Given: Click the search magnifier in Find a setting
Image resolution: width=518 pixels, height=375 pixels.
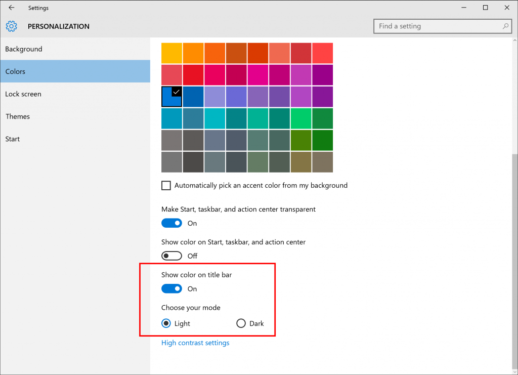Looking at the screenshot, I should (505, 26).
